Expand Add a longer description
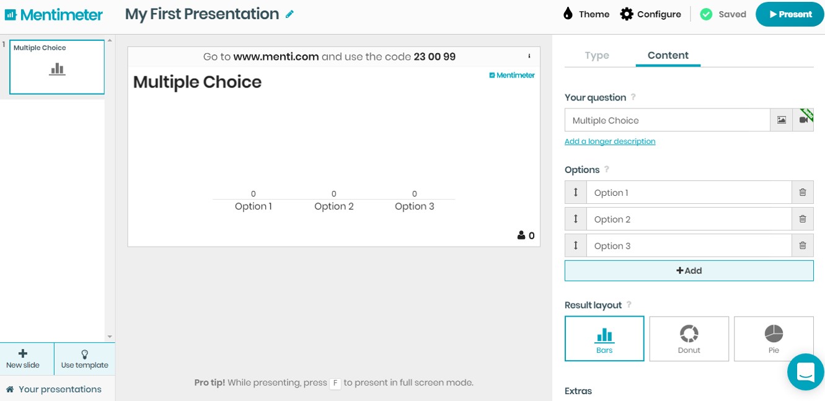The height and width of the screenshot is (401, 825). (x=610, y=141)
